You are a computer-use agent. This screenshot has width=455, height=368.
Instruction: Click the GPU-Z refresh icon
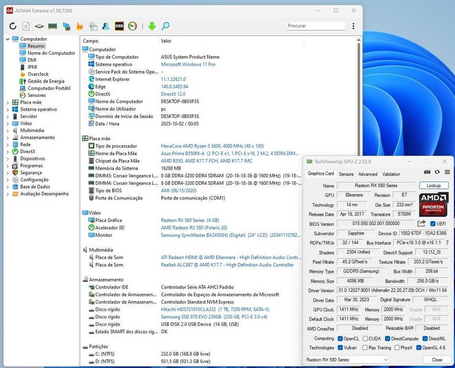(437, 172)
